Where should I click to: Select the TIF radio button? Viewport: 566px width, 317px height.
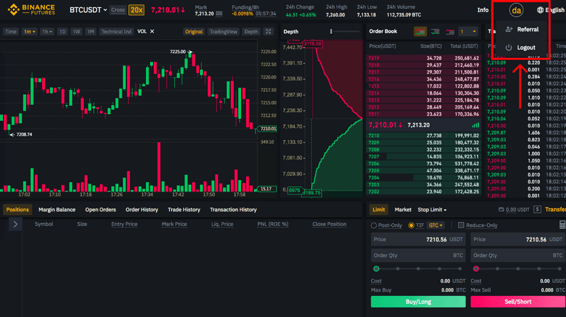[x=411, y=226]
